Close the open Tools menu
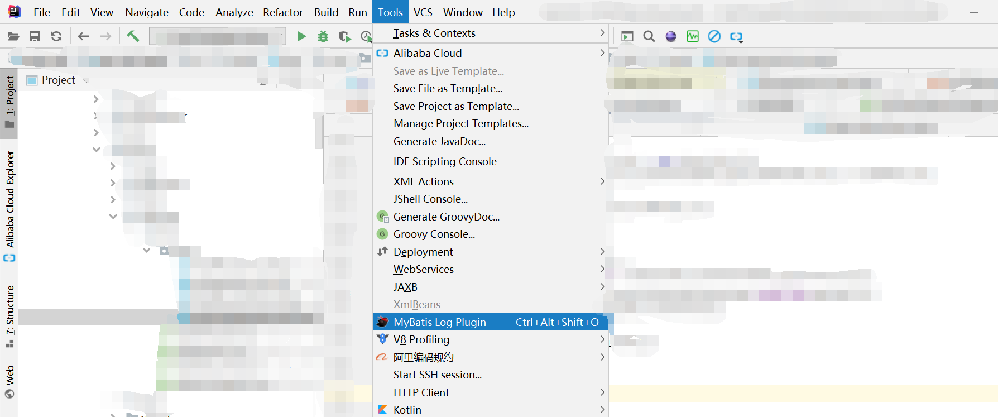This screenshot has width=998, height=417. (x=390, y=12)
